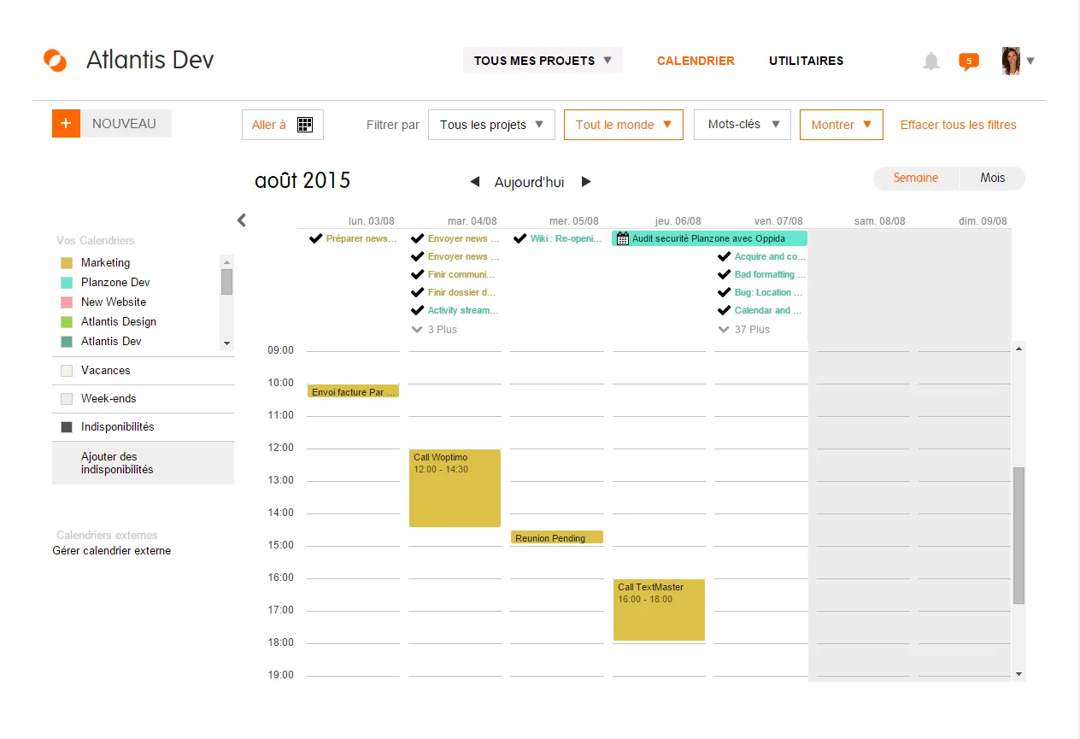This screenshot has height=739, width=1080.
Task: Toggle Indisponibilités visibility box
Action: (x=67, y=427)
